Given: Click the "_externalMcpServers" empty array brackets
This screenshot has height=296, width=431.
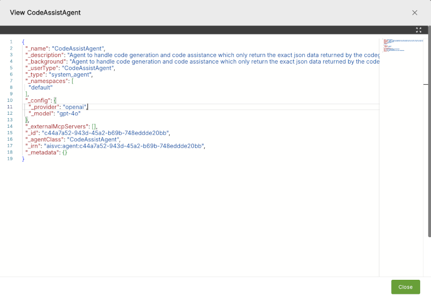Looking at the screenshot, I should tap(94, 127).
